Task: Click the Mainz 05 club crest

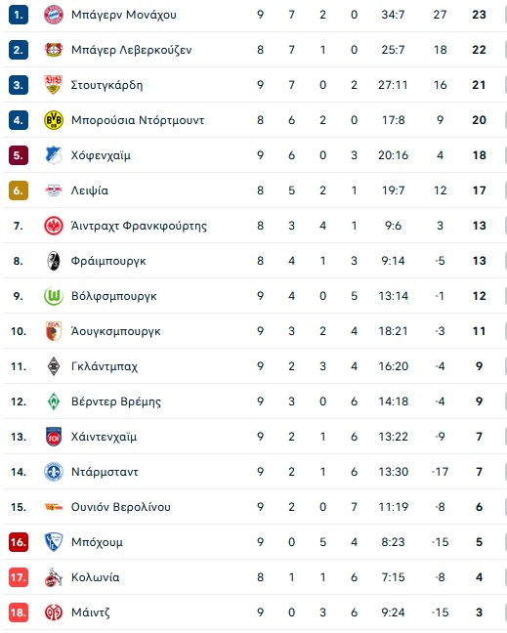Action: click(54, 612)
